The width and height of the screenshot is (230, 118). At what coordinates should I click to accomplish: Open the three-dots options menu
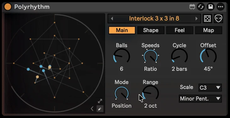(221, 7)
